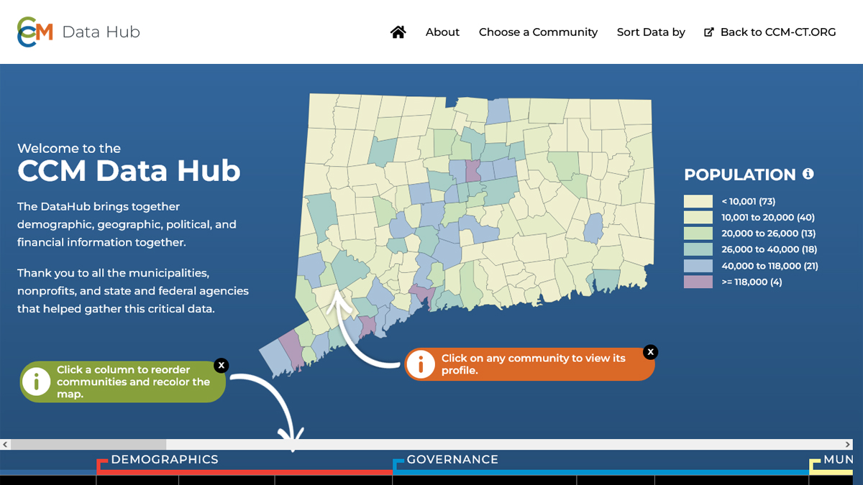Dismiss the orange community profile tooltip
This screenshot has width=863, height=485.
click(x=650, y=352)
